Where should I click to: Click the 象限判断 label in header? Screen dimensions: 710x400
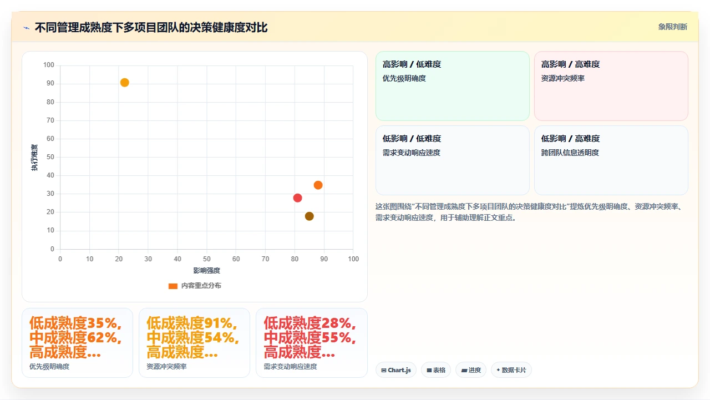[x=672, y=27]
